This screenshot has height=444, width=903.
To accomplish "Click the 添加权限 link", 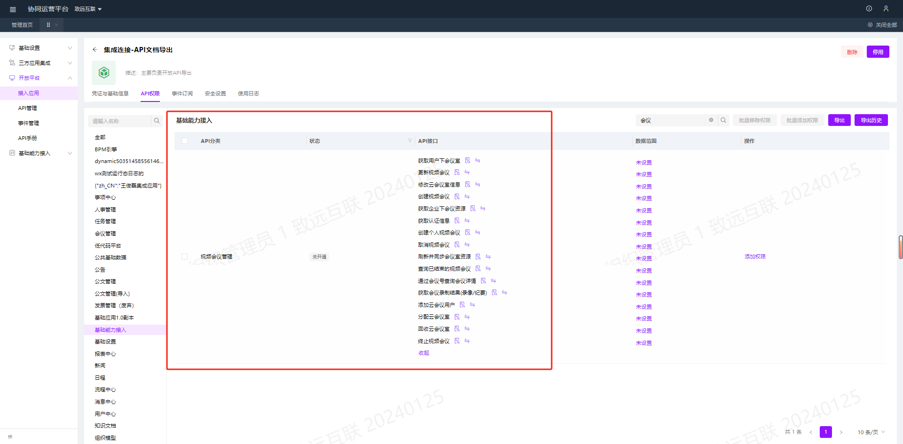I will [x=755, y=257].
